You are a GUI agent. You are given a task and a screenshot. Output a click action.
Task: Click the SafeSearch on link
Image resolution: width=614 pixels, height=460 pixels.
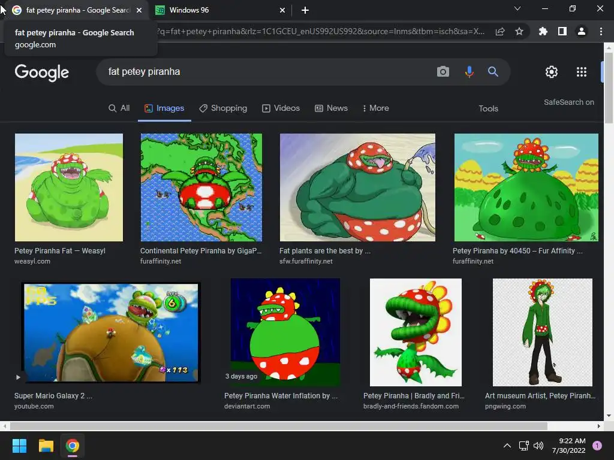[568, 102]
